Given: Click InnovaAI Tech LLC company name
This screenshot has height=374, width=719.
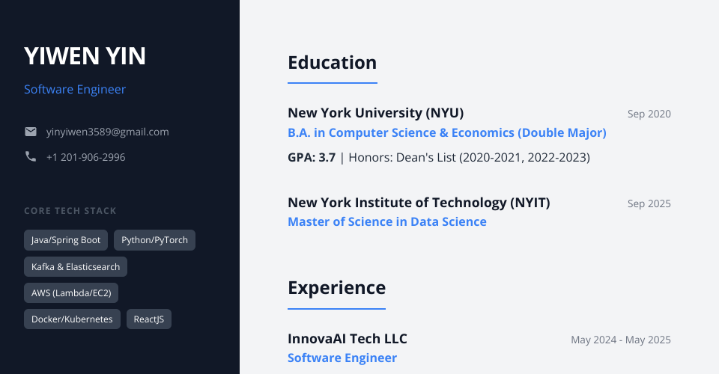Looking at the screenshot, I should tap(348, 339).
